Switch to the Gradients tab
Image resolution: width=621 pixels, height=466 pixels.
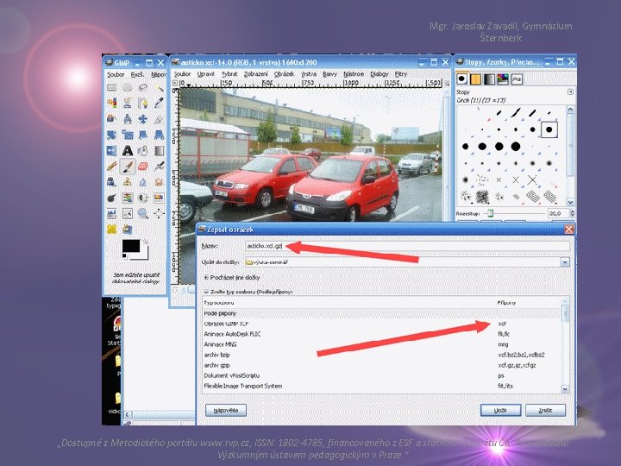tap(491, 79)
